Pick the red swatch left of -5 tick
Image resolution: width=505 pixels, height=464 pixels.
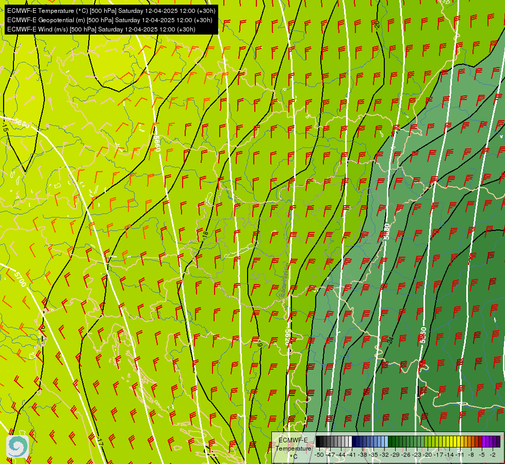tap(481, 441)
